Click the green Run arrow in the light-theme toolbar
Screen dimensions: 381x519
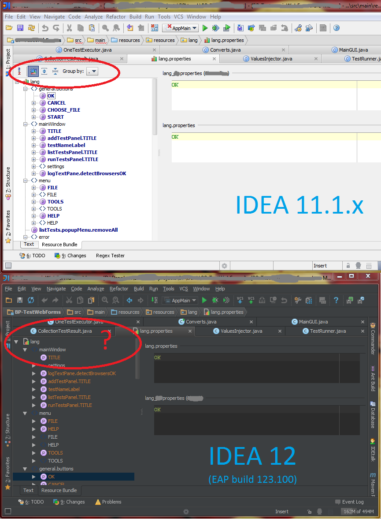(205, 28)
